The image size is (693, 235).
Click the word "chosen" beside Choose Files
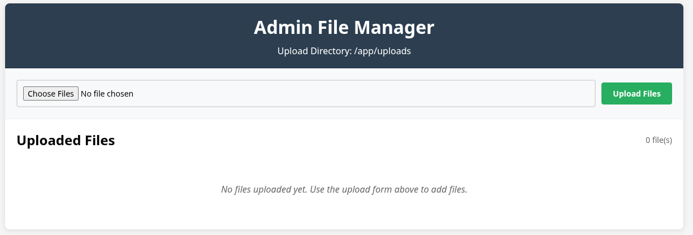point(120,94)
